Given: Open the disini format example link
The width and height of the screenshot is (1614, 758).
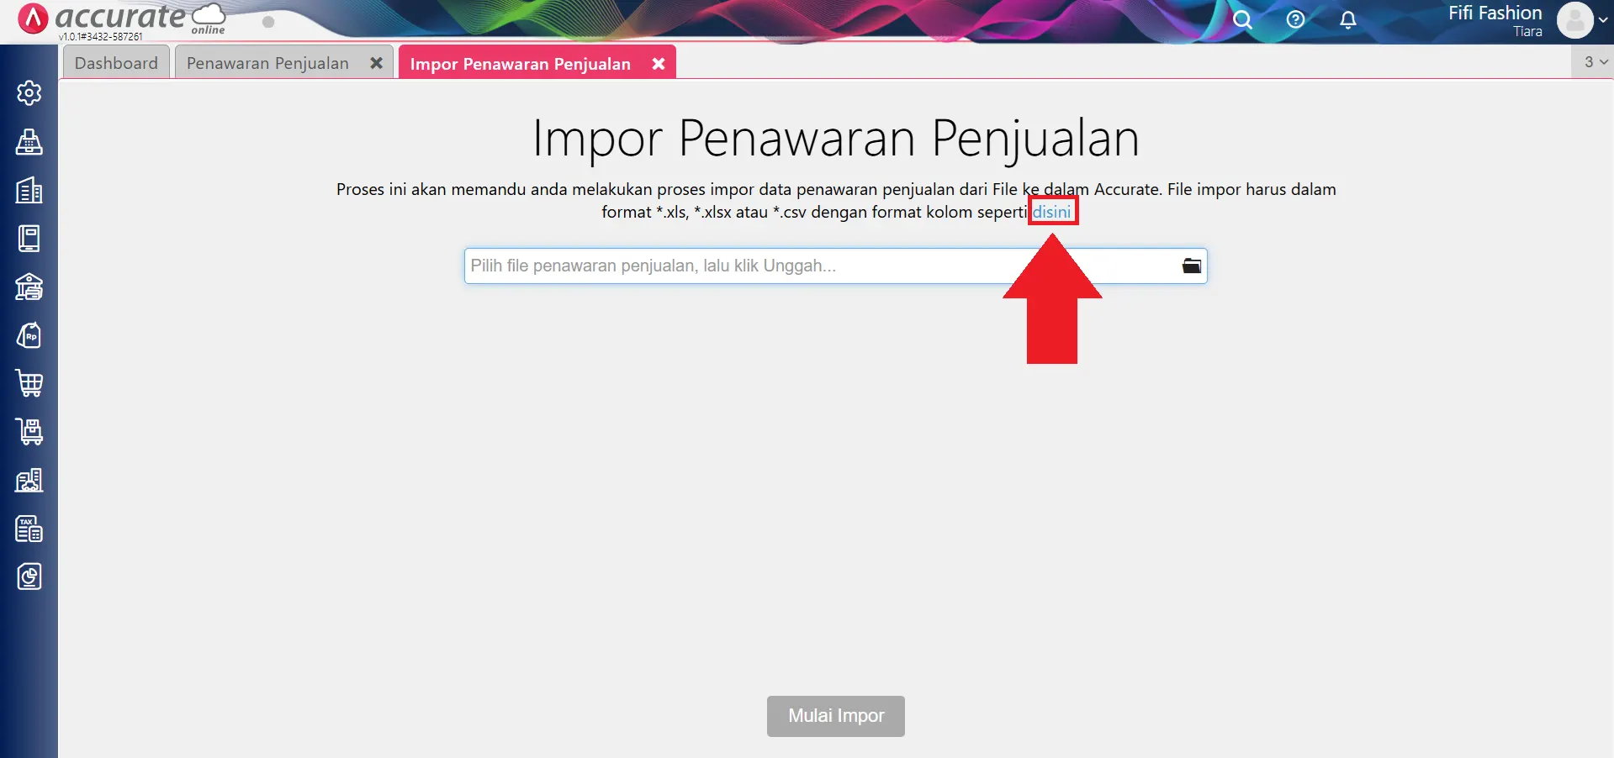Looking at the screenshot, I should [x=1053, y=211].
